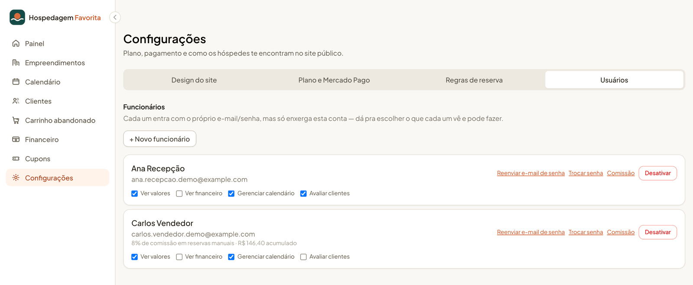Viewport: 693px width, 285px height.
Task: Enable Avaliar clientes for Carlos Vendedor
Action: [x=304, y=257]
